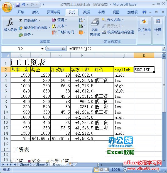Select the Sheet1 tab
Image resolution: width=167 pixels, height=173 pixels.
pos(58,164)
